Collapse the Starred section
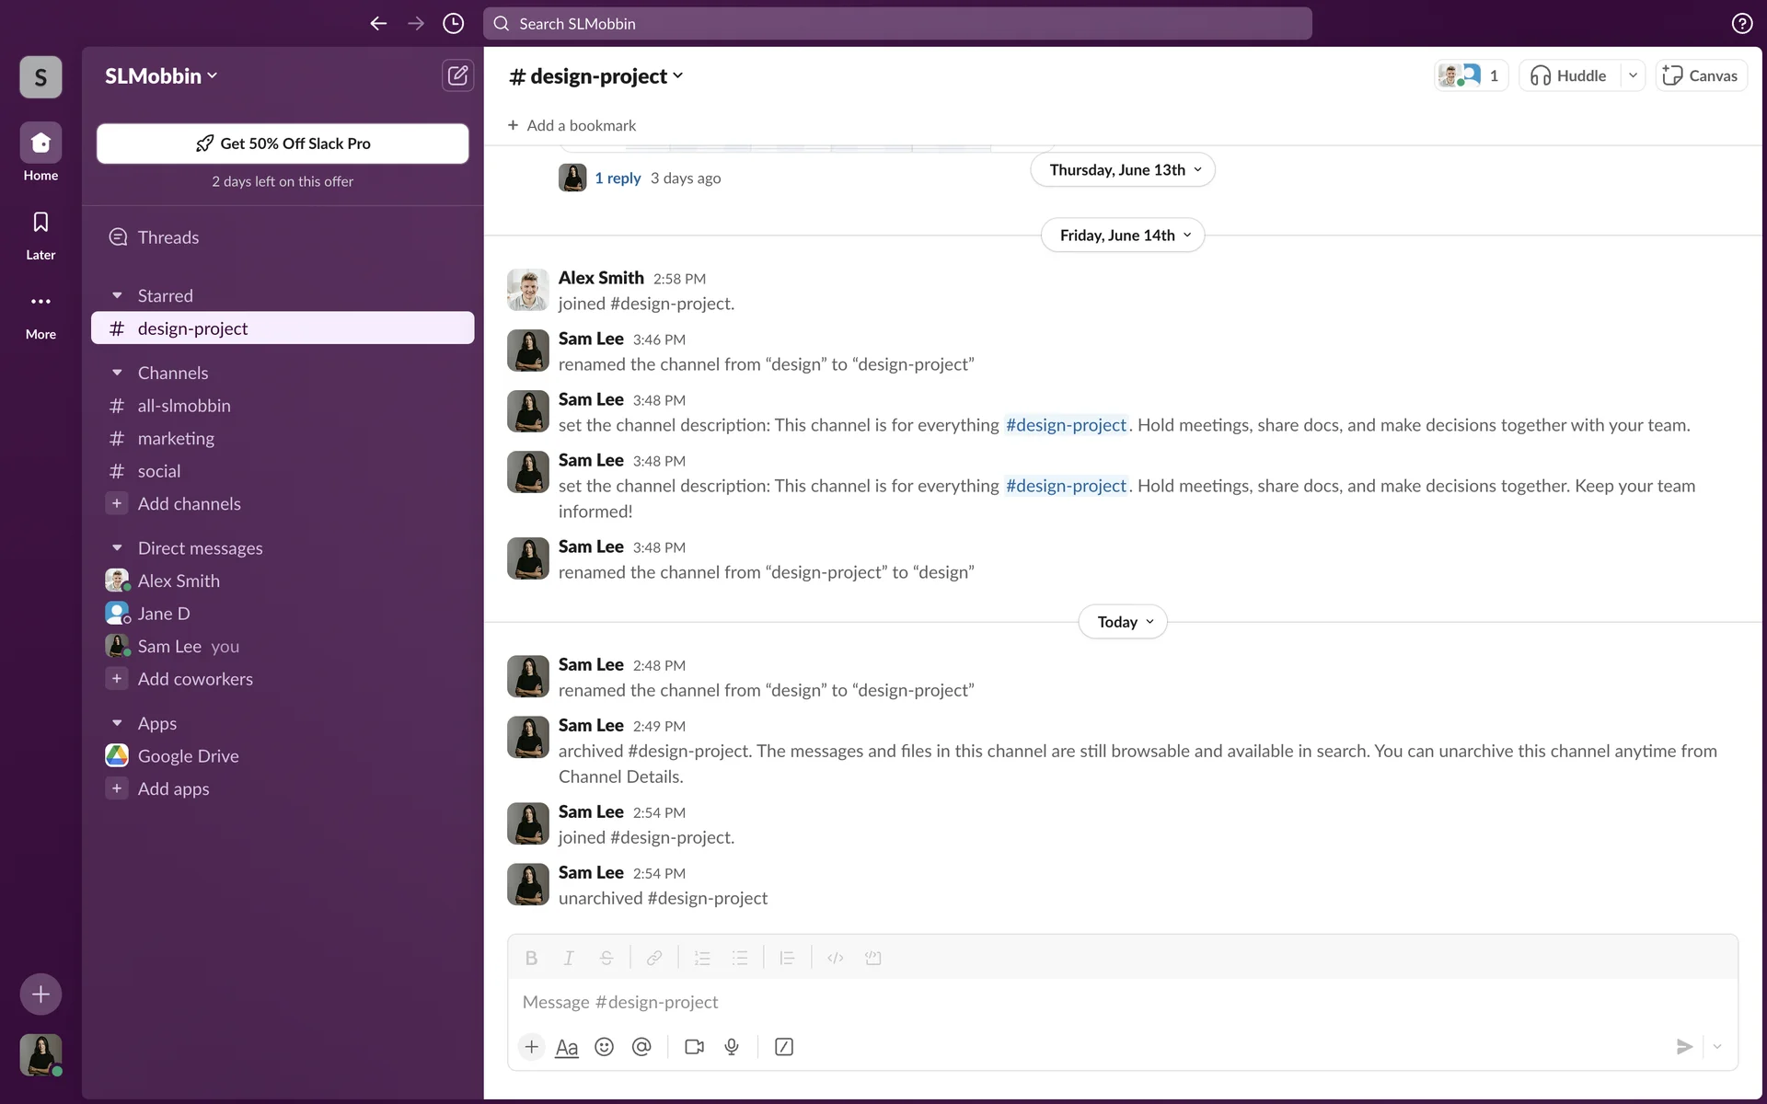Viewport: 1767px width, 1104px height. (x=117, y=295)
